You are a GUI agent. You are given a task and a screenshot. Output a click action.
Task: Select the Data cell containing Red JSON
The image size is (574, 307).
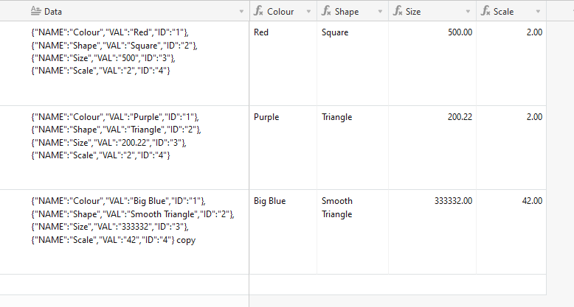click(x=125, y=63)
